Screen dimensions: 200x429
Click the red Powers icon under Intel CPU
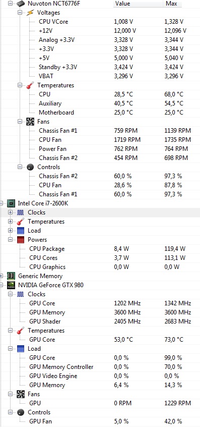(21, 240)
